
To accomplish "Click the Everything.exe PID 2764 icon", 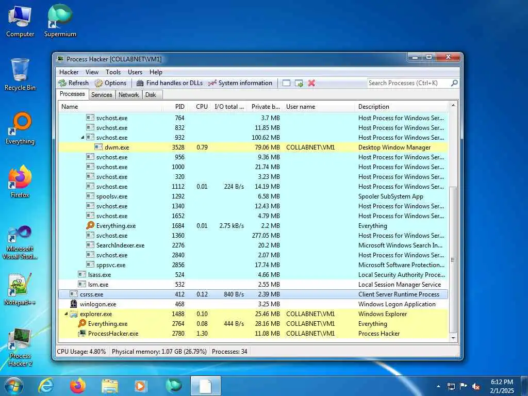I will click(82, 324).
